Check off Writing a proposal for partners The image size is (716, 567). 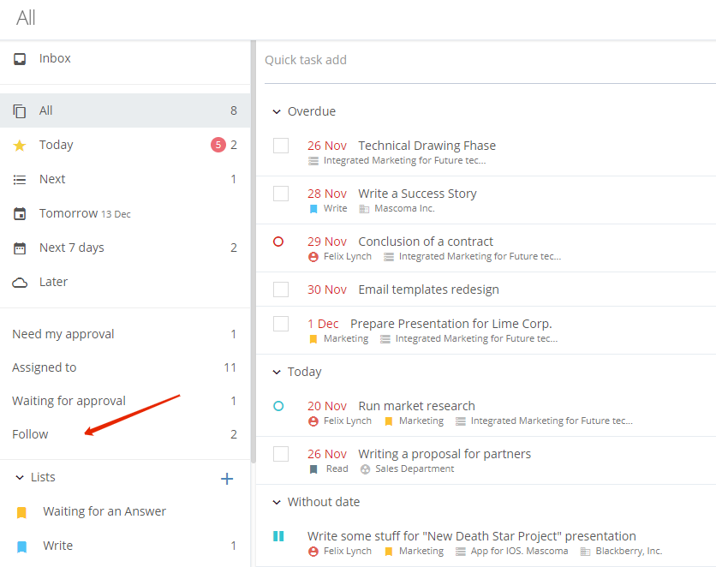pos(281,454)
